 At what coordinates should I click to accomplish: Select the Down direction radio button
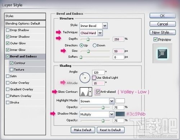pos(95,45)
